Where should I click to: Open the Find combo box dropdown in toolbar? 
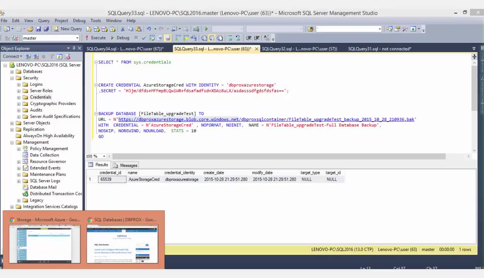click(380, 29)
